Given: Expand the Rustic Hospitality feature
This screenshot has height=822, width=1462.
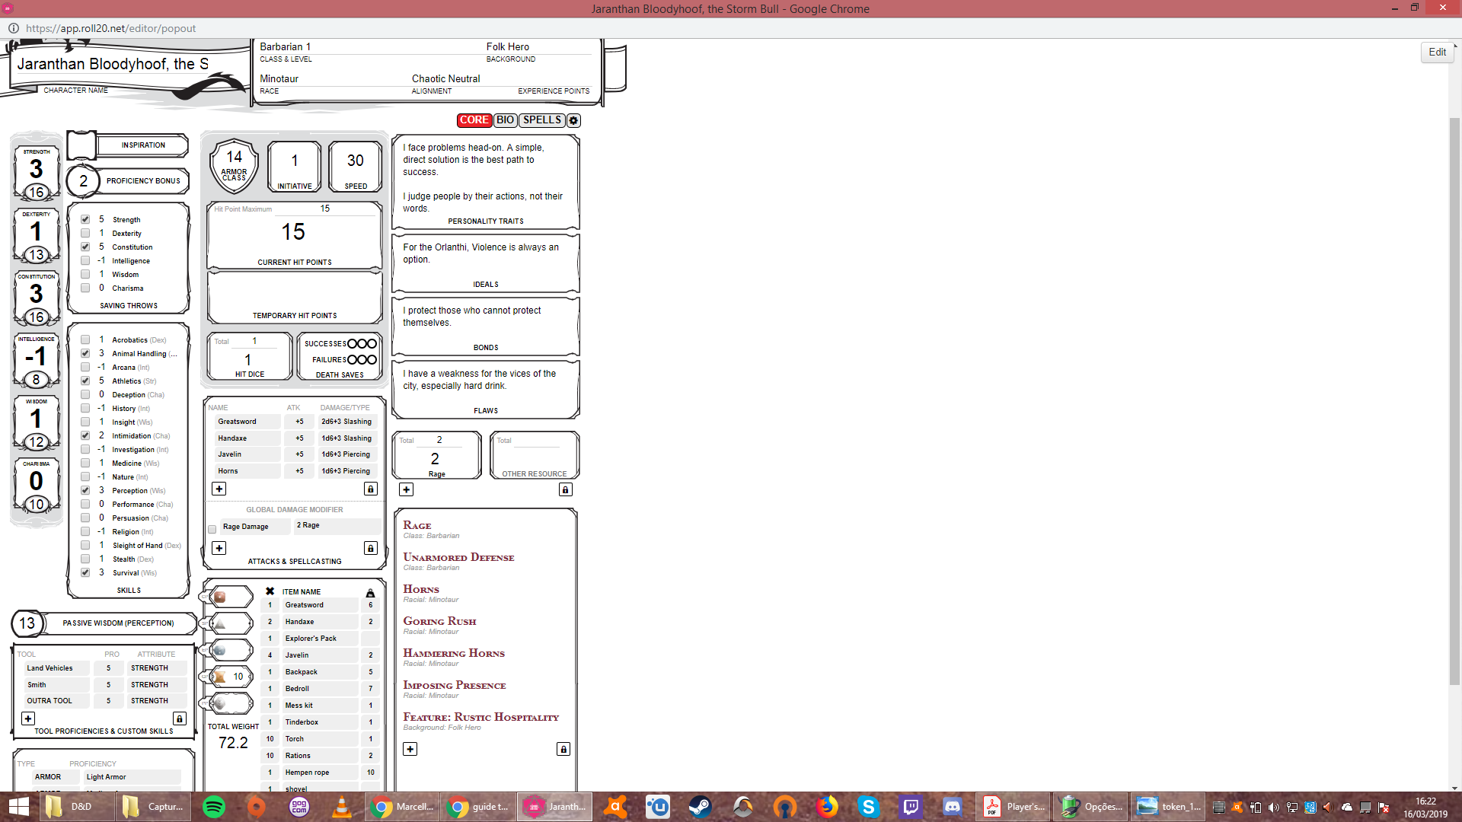Looking at the screenshot, I should (481, 717).
